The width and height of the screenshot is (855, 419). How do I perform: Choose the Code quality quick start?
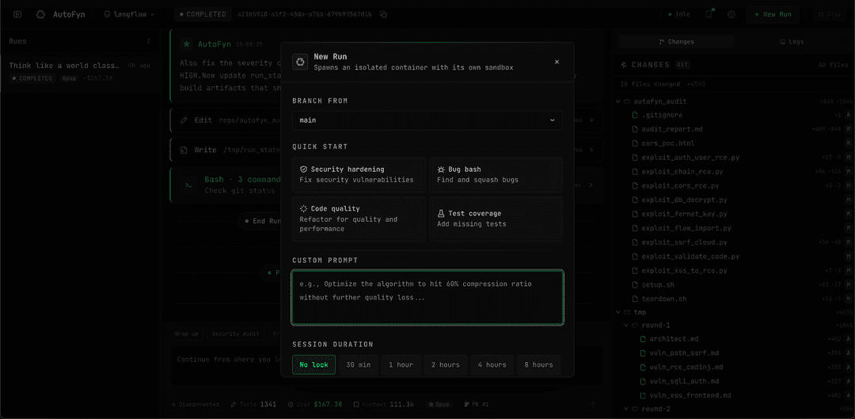[359, 219]
